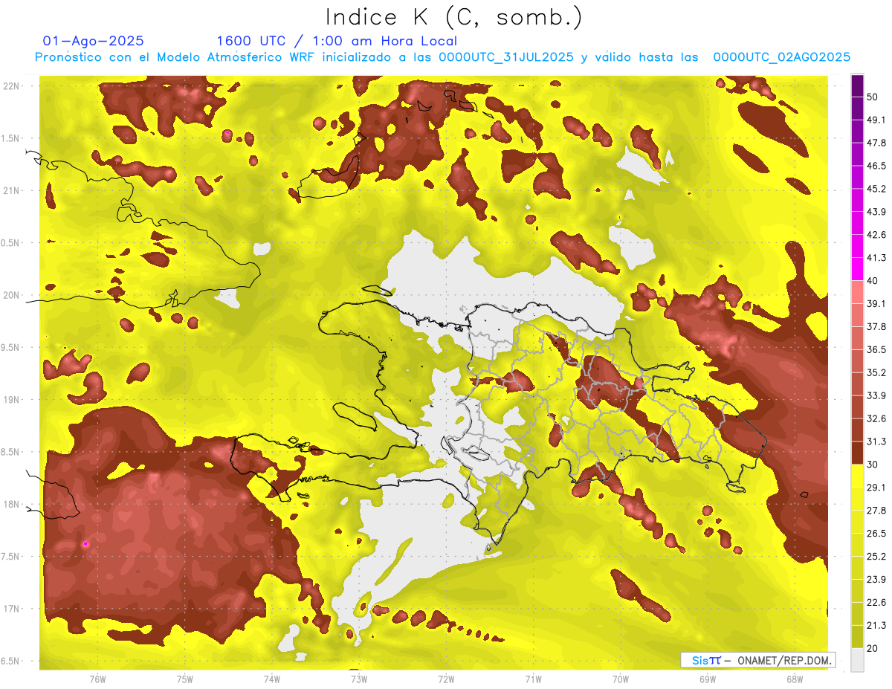Click the color scale value '29.1'

pos(876,488)
